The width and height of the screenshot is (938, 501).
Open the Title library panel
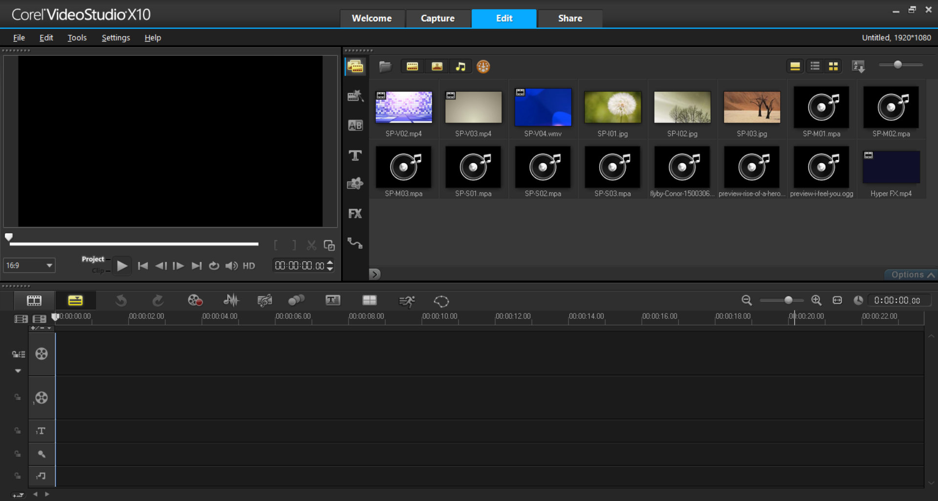(x=355, y=155)
